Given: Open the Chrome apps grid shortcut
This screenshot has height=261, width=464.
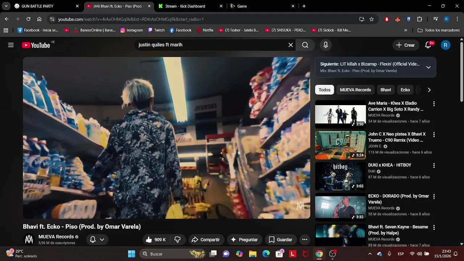Looking at the screenshot, I should (x=6, y=30).
